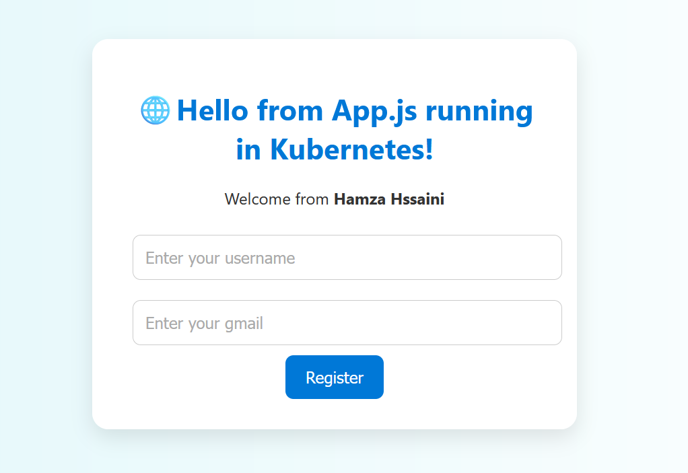Click the bold name Hamza Hssaini
The image size is (688, 473).
click(388, 199)
